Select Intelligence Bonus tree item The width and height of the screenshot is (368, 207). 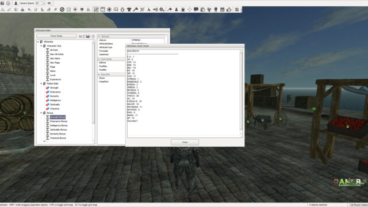[x=59, y=125]
